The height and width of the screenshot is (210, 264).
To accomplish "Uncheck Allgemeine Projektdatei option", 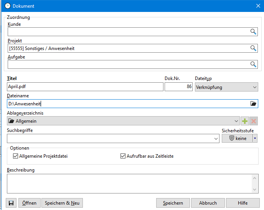I will pyautogui.click(x=16, y=156).
